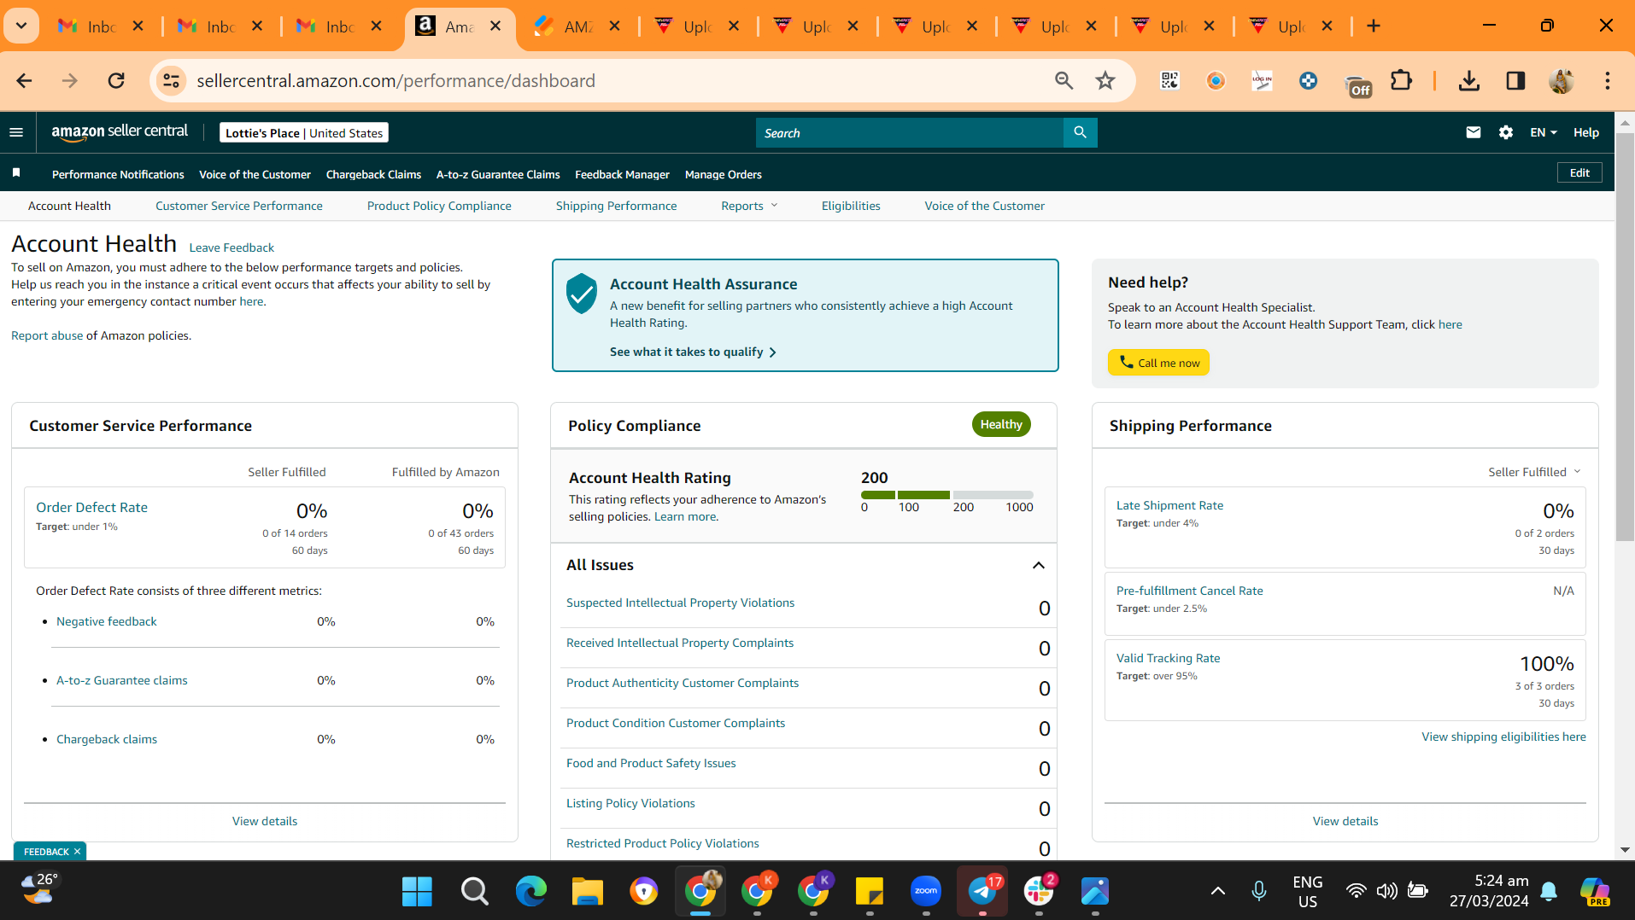Open the browser downloads icon

[1469, 81]
